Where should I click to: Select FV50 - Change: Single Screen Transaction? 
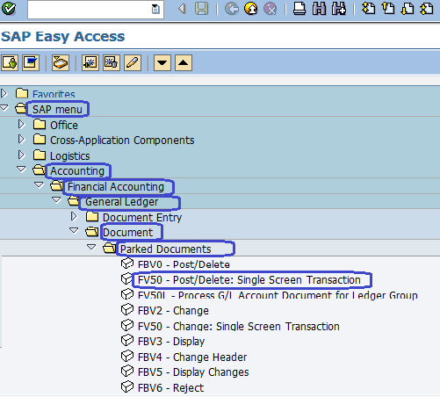(239, 327)
